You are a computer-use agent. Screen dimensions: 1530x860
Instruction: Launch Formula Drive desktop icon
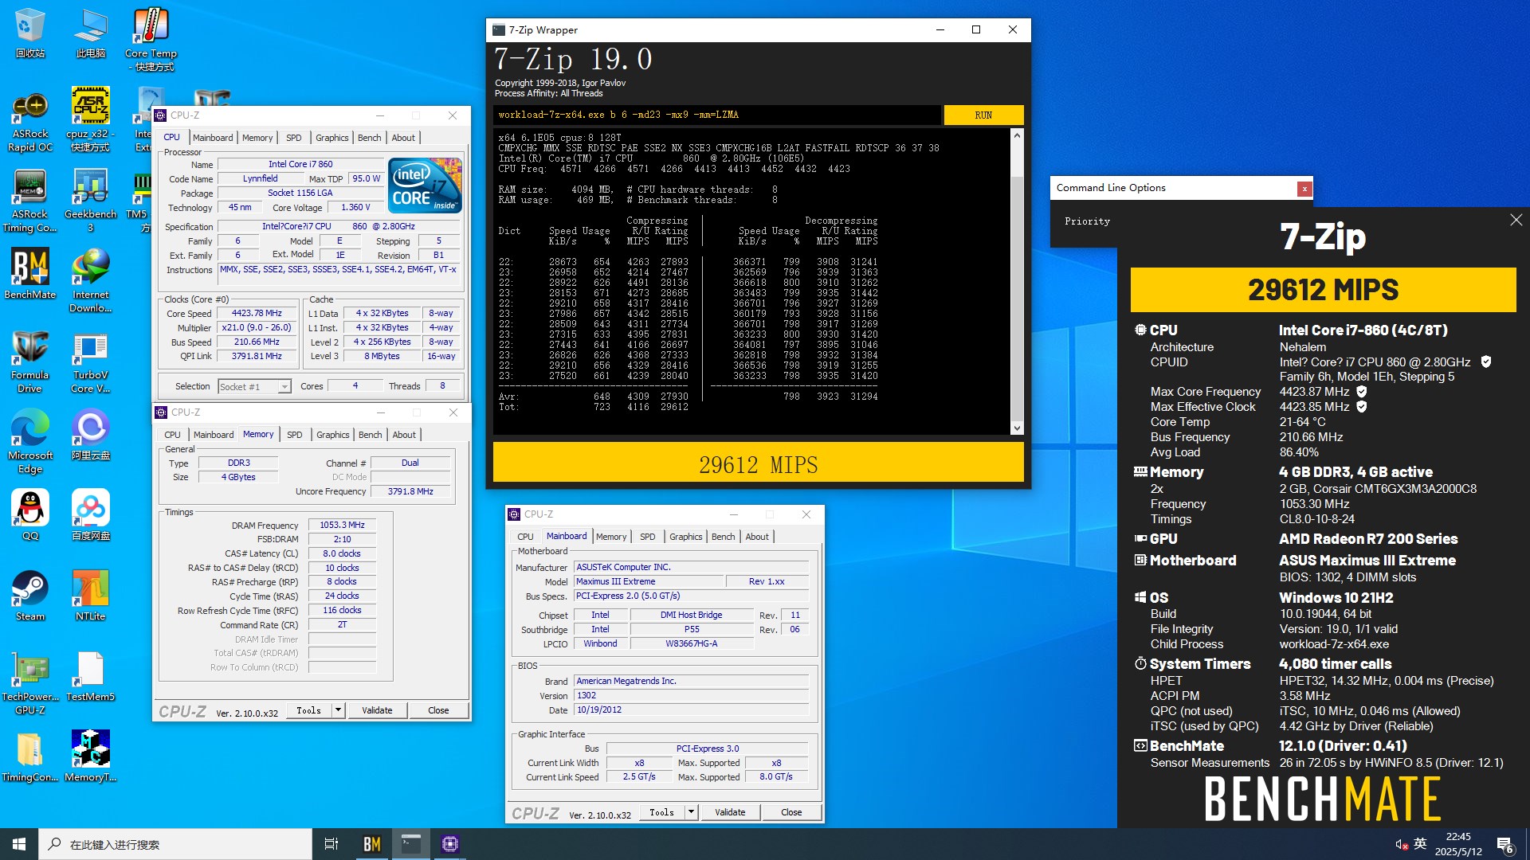29,362
